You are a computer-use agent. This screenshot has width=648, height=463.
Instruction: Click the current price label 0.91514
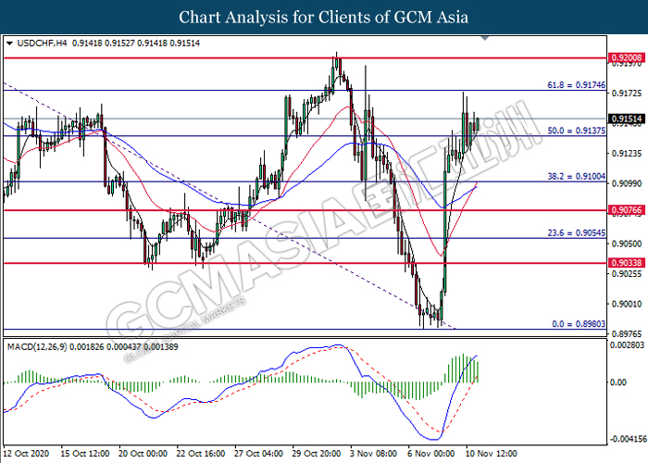[x=627, y=119]
